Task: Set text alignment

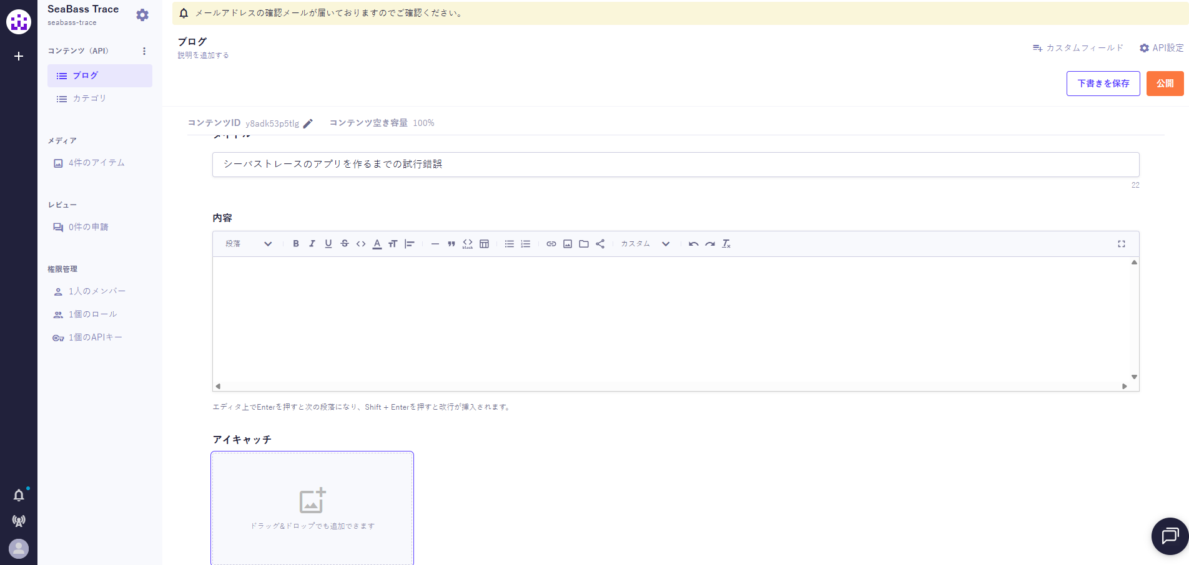Action: pos(409,244)
